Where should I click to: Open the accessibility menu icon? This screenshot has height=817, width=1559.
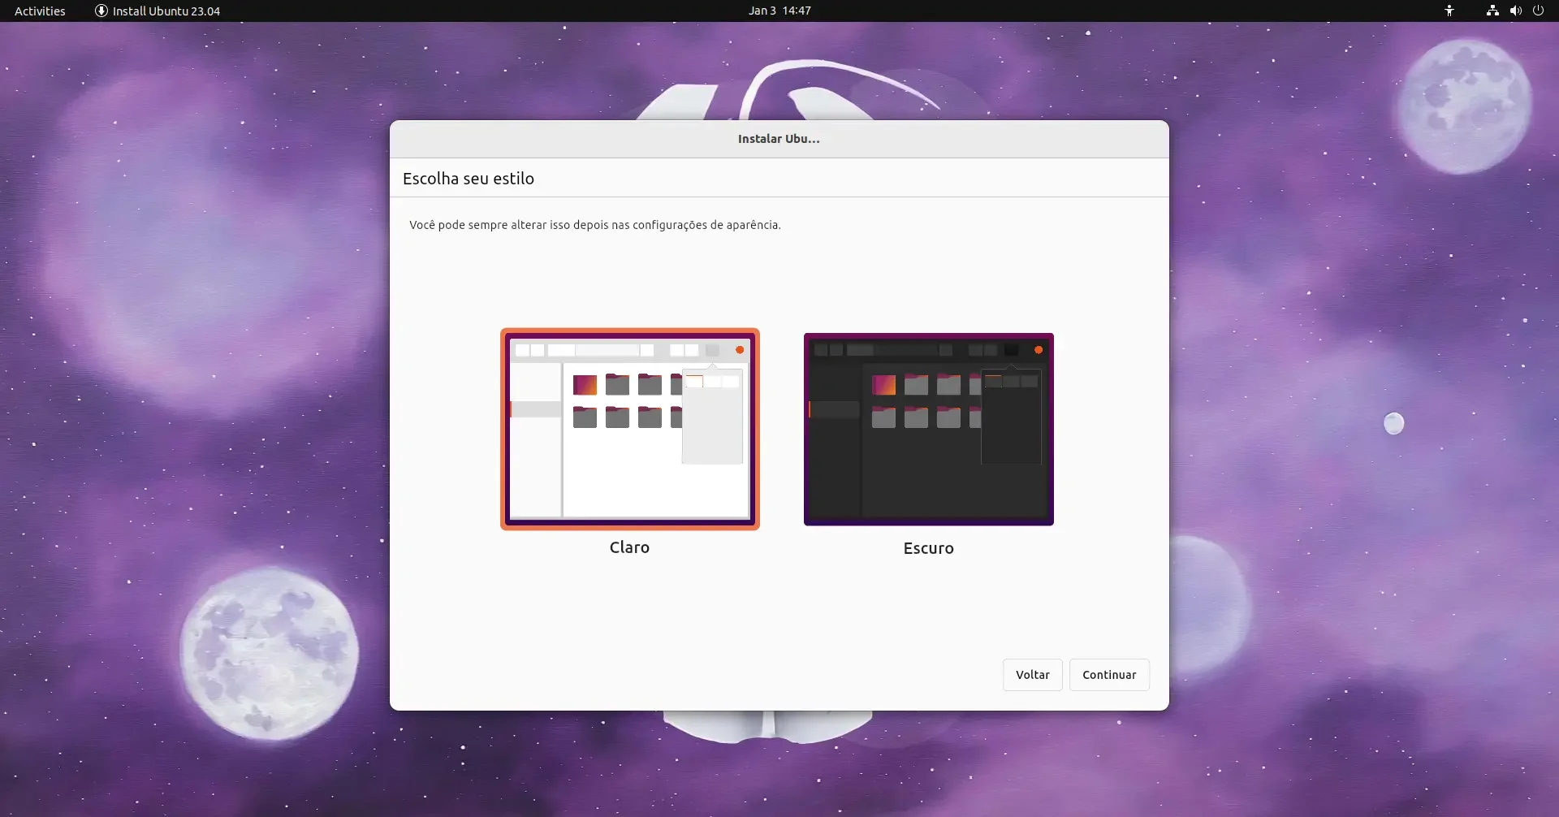1449,11
